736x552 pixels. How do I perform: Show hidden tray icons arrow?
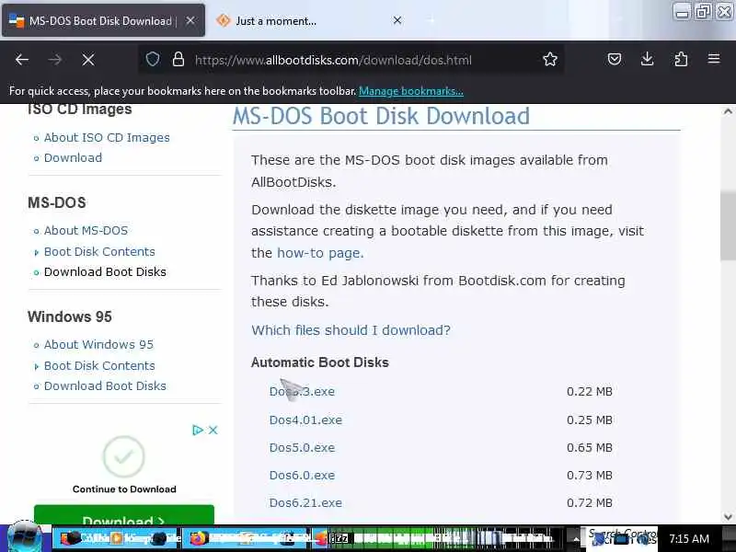[x=576, y=539]
